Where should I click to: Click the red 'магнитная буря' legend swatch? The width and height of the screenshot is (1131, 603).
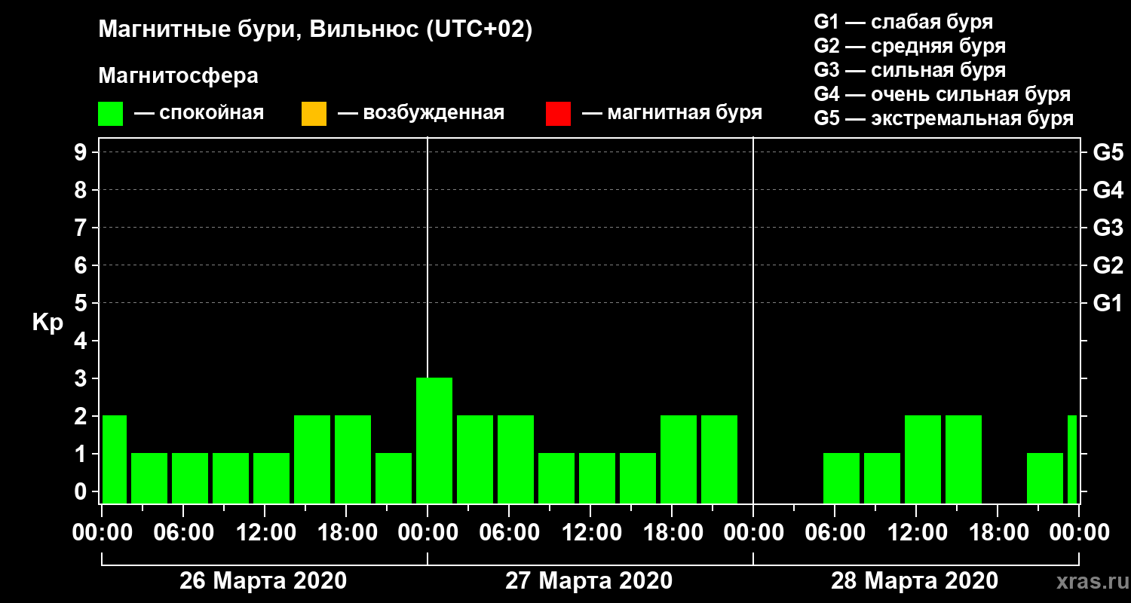point(558,114)
